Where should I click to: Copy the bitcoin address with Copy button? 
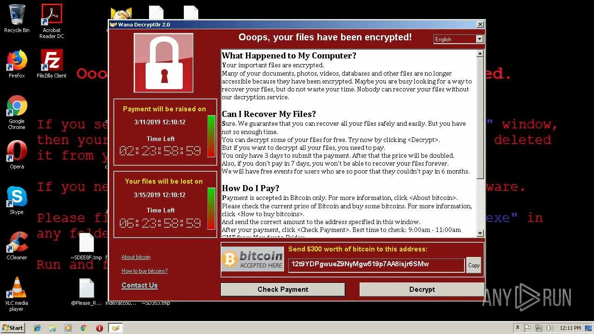pyautogui.click(x=474, y=265)
